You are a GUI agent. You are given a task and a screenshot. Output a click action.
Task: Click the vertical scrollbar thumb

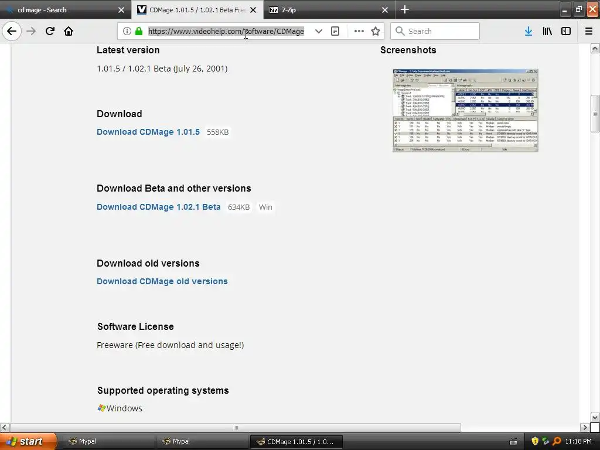pyautogui.click(x=595, y=114)
